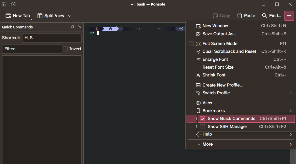Click the home folder prompt segment

pos(111,29)
